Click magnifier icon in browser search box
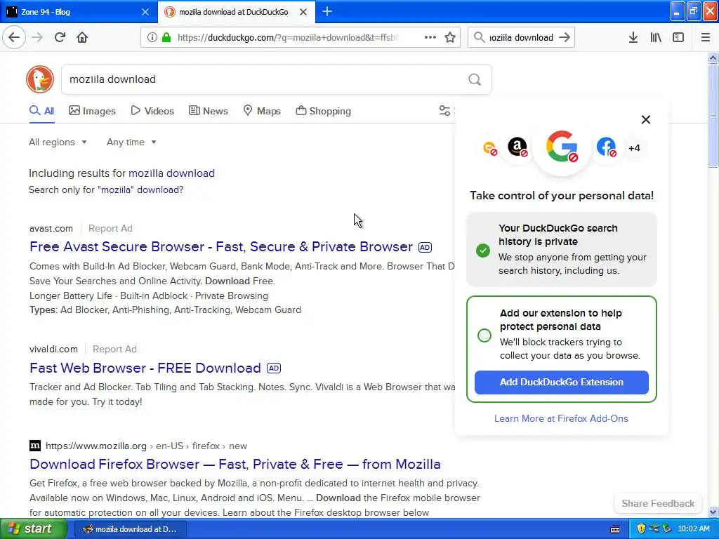Image resolution: width=719 pixels, height=539 pixels. 479,37
